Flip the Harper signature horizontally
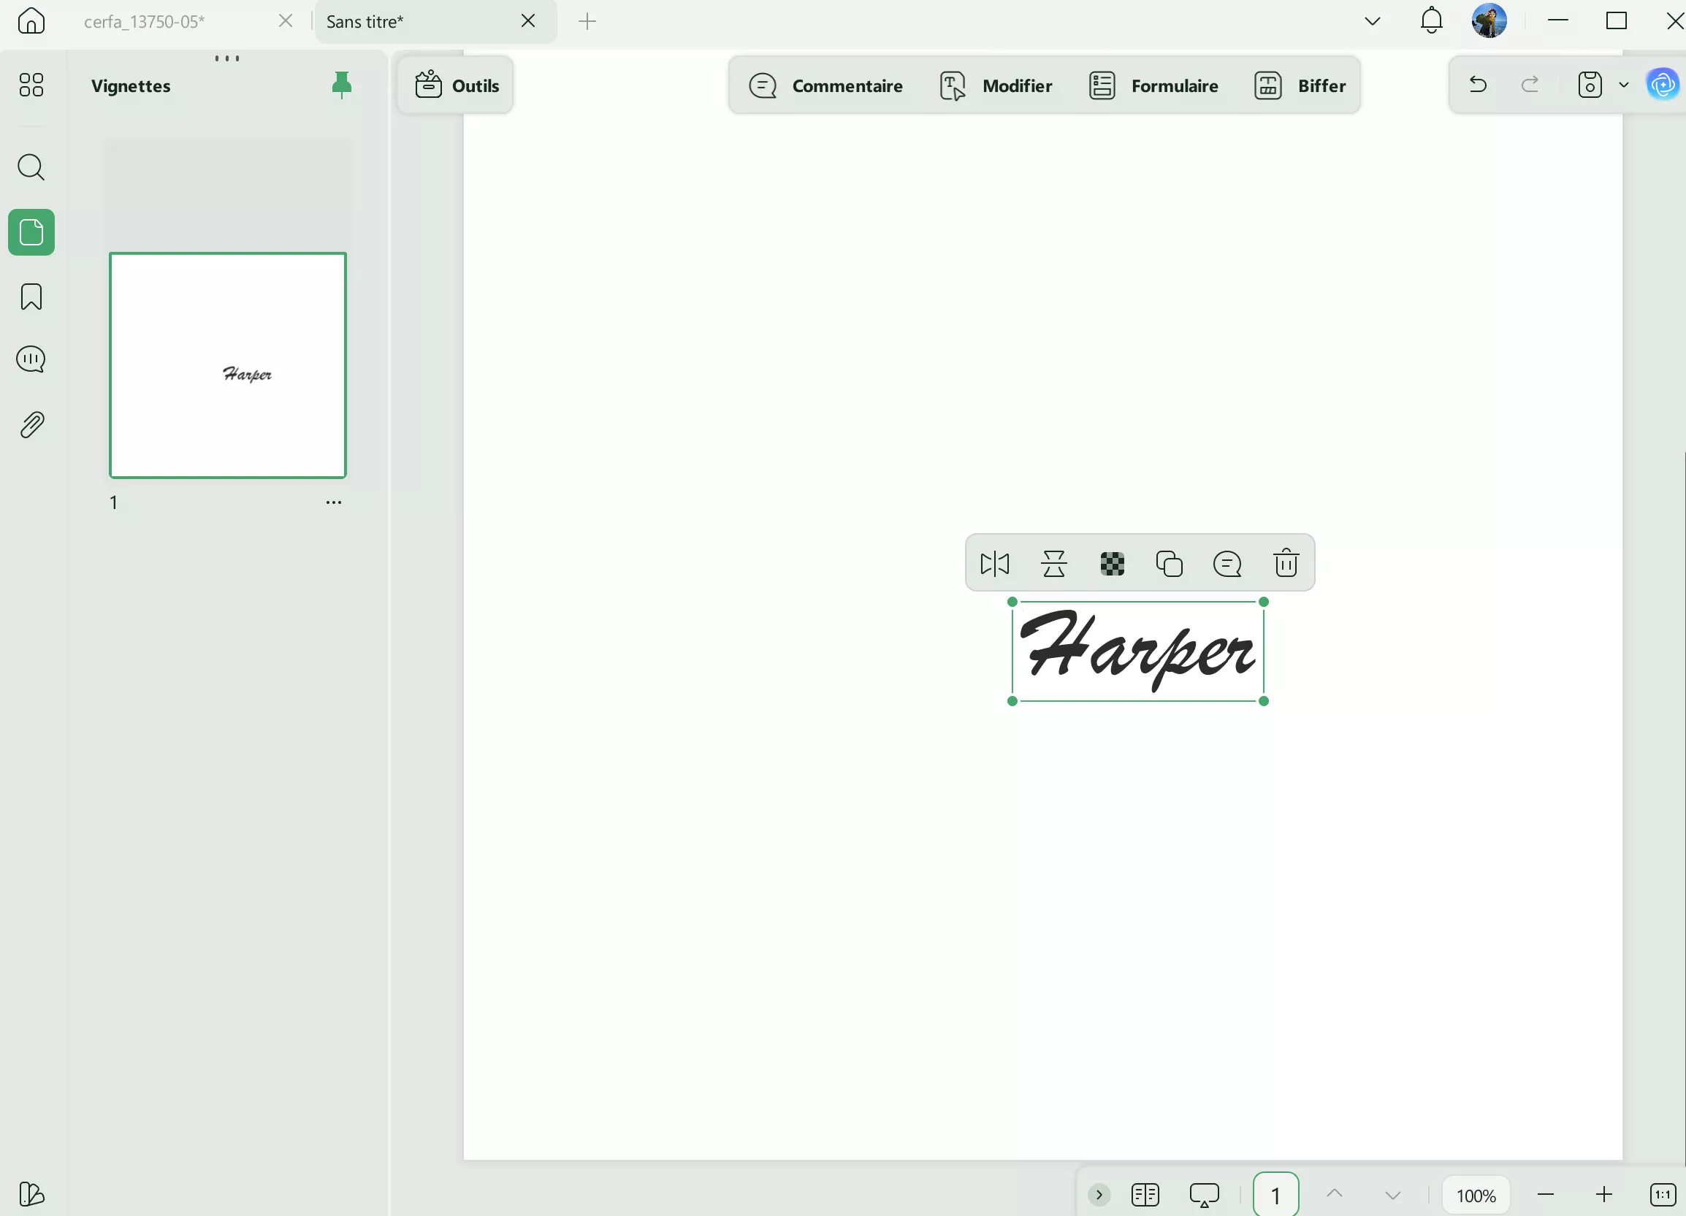The height and width of the screenshot is (1216, 1686). click(x=994, y=562)
